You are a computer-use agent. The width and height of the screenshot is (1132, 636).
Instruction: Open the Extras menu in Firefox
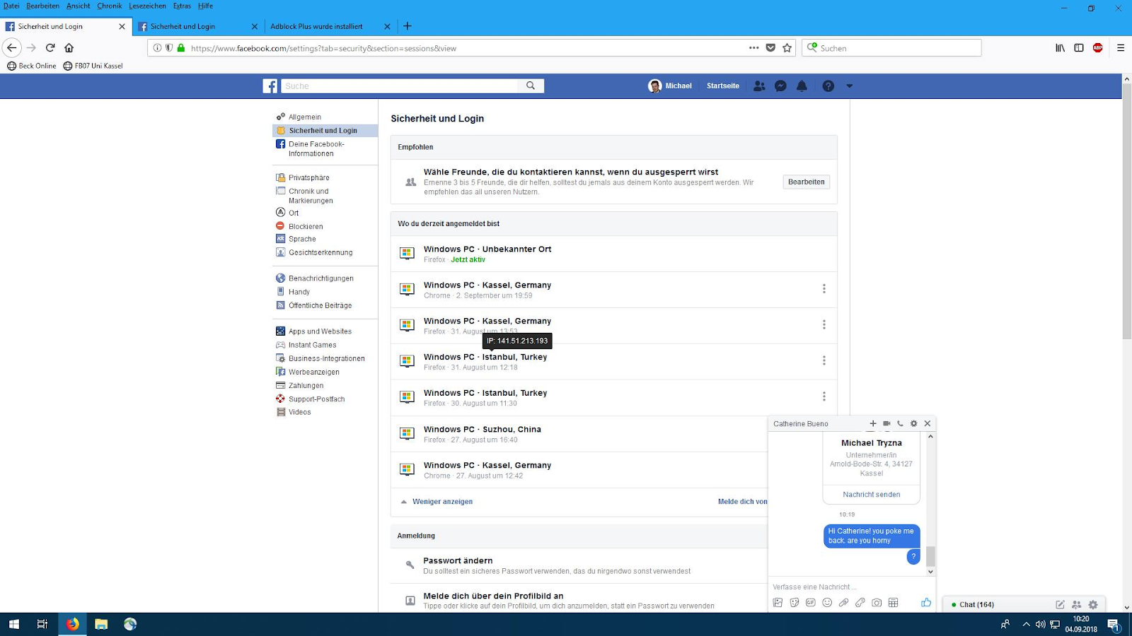click(182, 6)
